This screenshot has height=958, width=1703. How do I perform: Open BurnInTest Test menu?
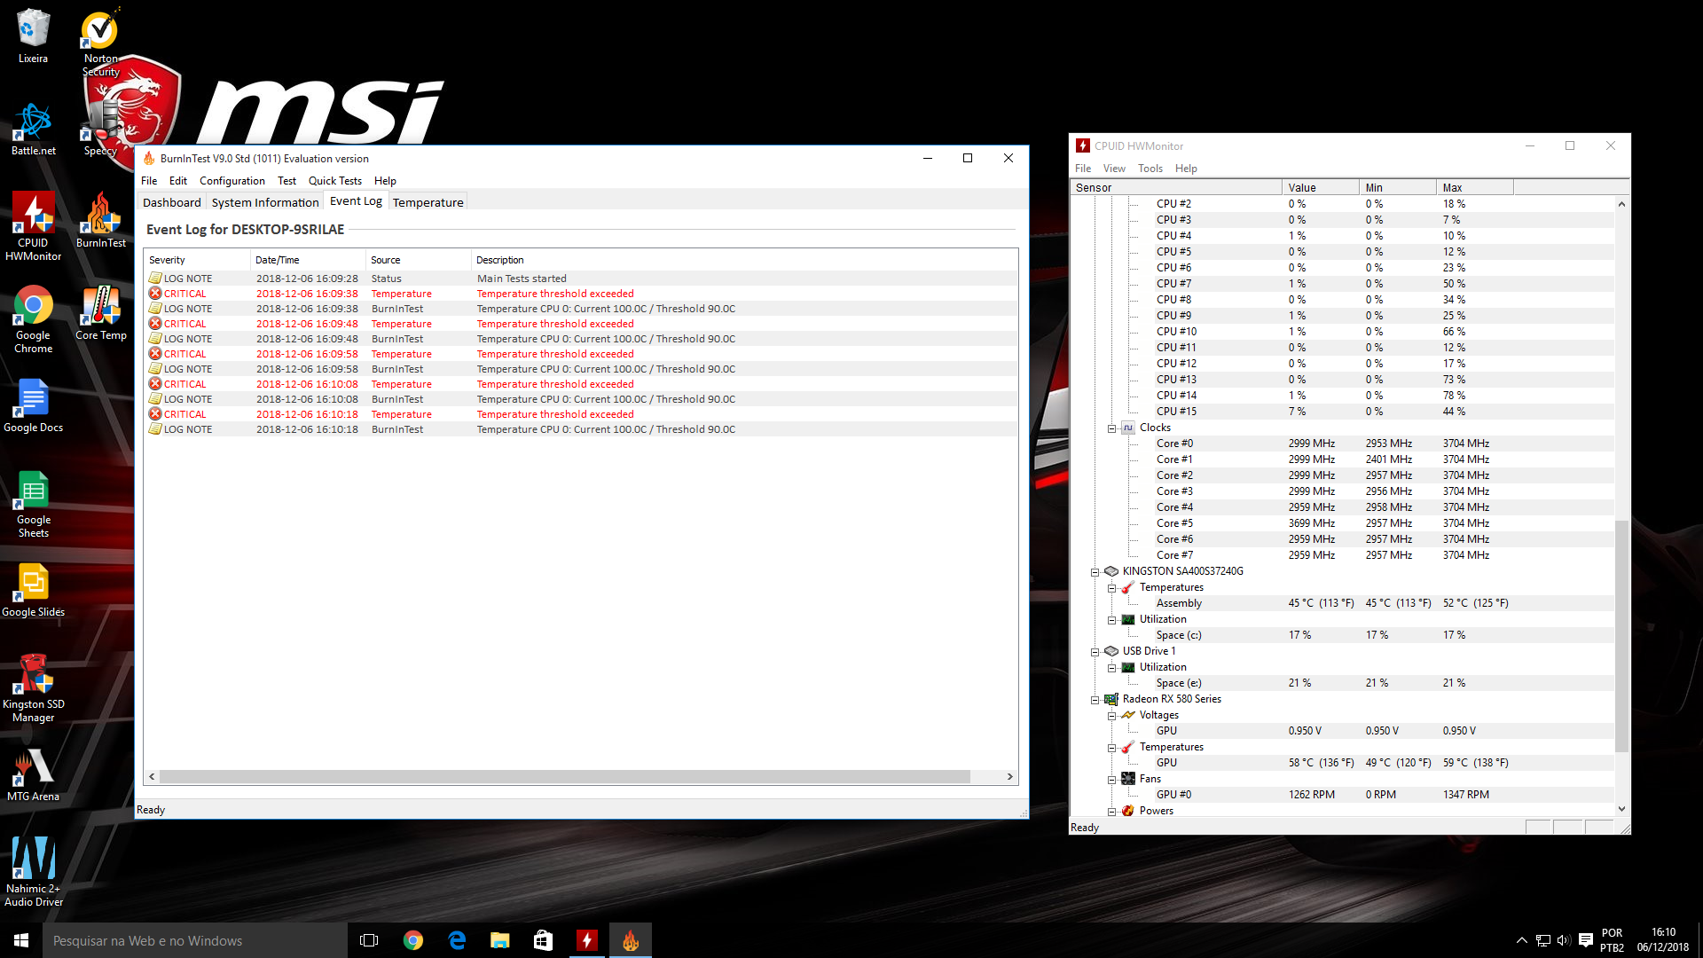pyautogui.click(x=286, y=181)
